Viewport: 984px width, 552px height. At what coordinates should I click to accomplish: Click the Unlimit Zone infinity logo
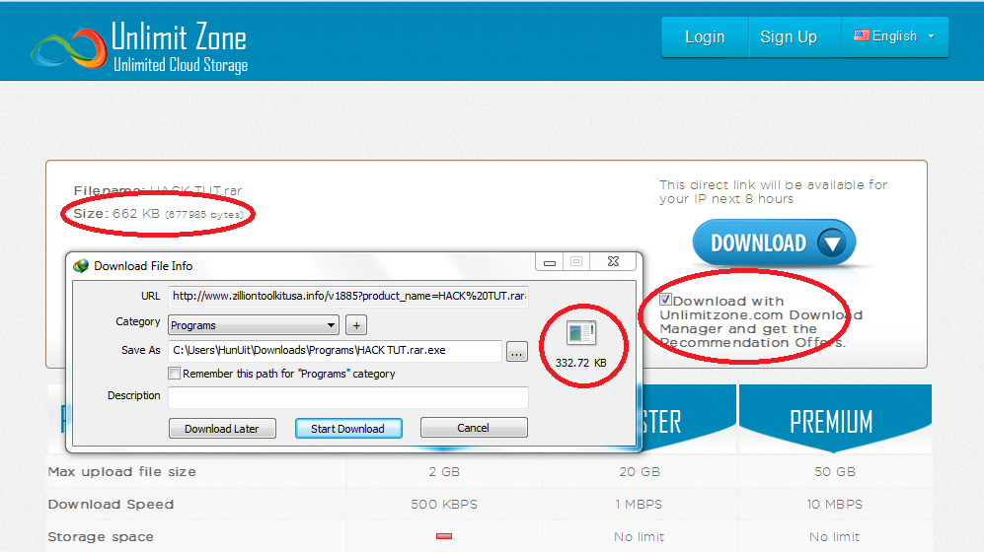click(68, 47)
